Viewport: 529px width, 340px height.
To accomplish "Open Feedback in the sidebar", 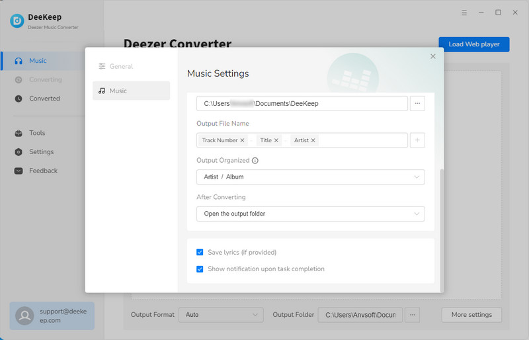I will coord(43,171).
